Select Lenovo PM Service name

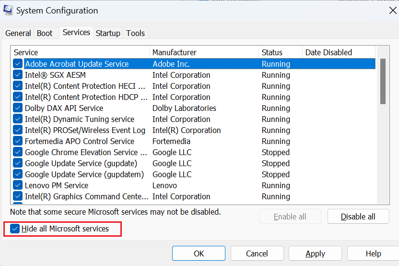pyautogui.click(x=57, y=185)
